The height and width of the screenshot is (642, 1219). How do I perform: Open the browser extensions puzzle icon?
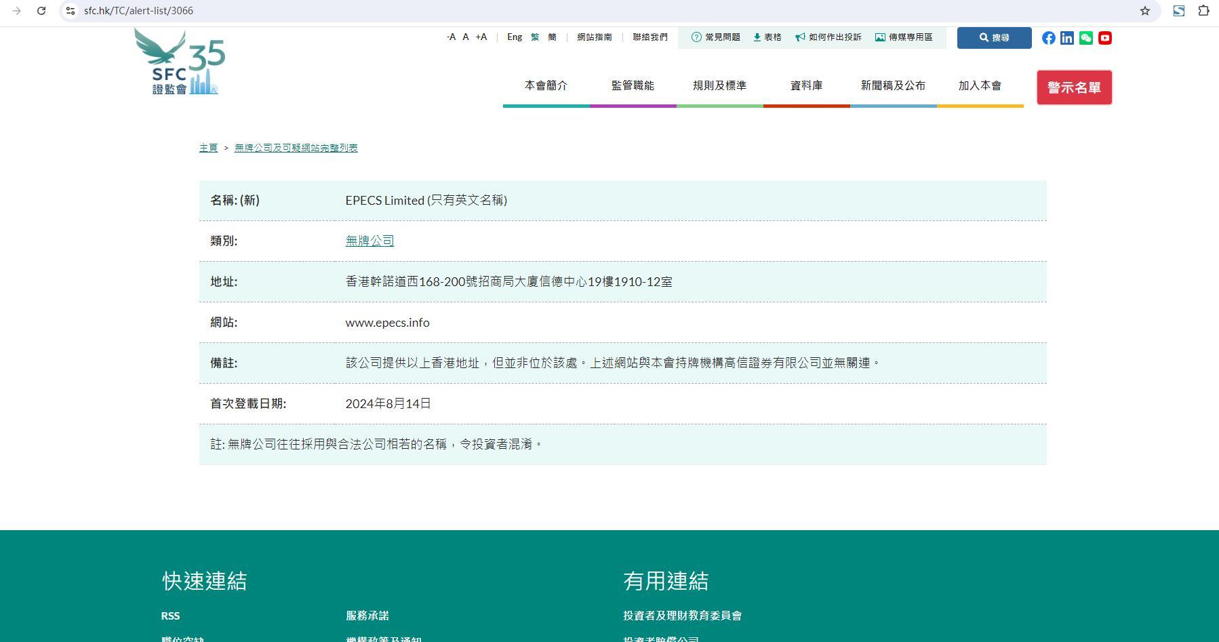1203,11
